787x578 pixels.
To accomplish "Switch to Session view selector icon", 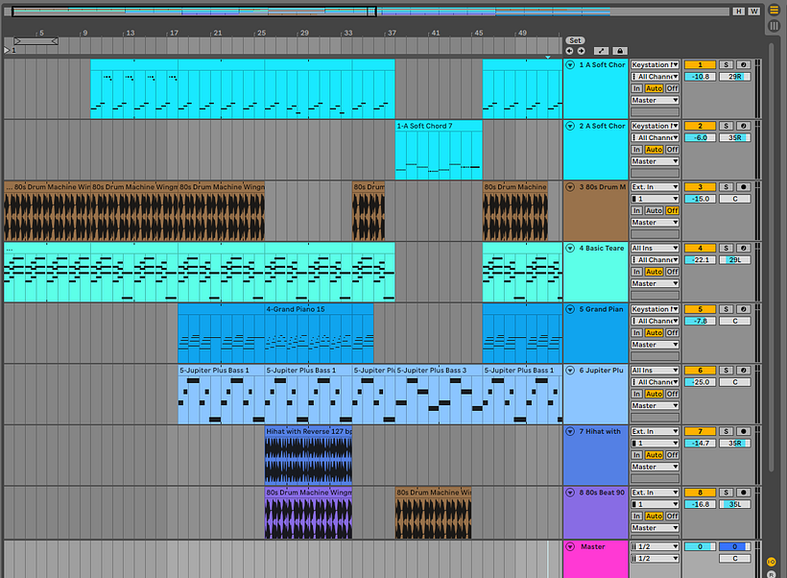I will click(774, 25).
